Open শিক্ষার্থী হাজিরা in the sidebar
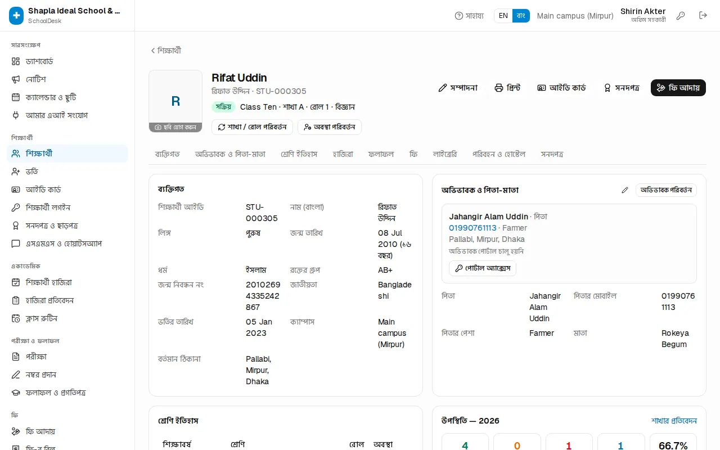720x450 pixels. (x=67, y=282)
